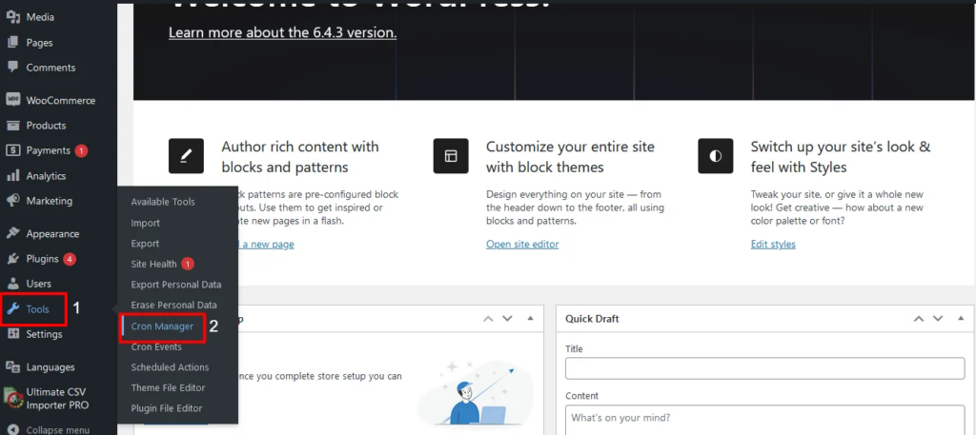Select Export from the Tools submenu
This screenshot has height=435, width=976.
coord(145,244)
